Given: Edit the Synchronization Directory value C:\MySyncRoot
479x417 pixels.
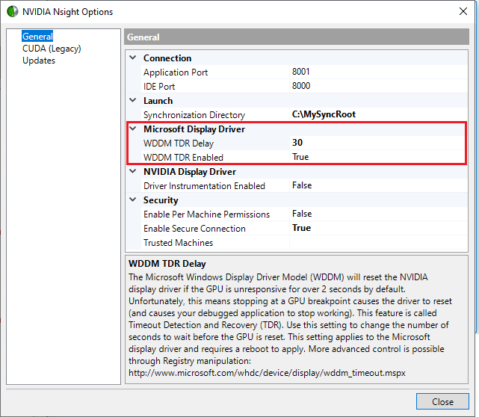Looking at the screenshot, I should pos(378,114).
